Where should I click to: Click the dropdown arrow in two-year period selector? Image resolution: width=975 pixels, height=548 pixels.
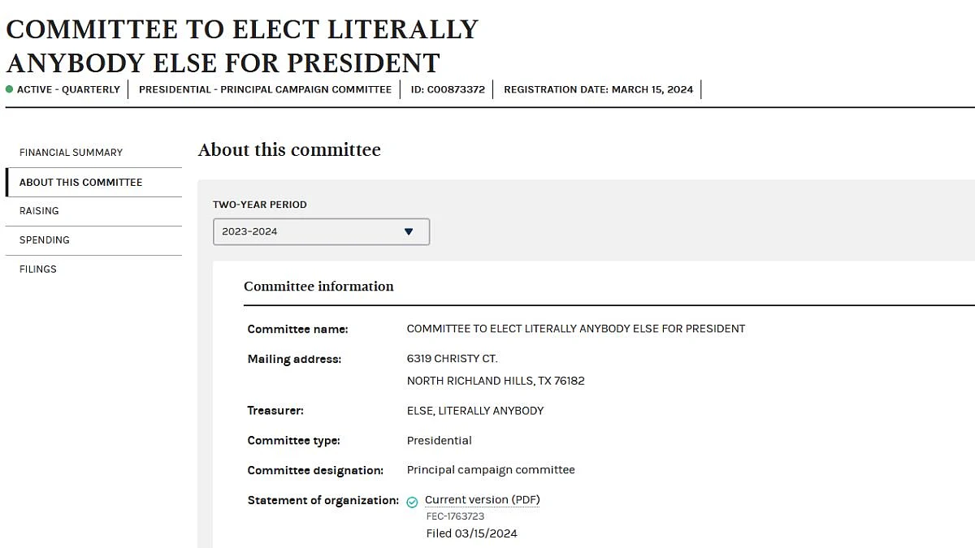tap(409, 231)
